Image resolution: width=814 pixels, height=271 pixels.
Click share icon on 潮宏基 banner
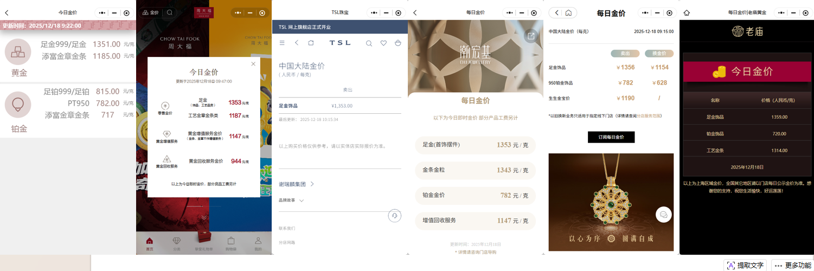[x=531, y=36]
